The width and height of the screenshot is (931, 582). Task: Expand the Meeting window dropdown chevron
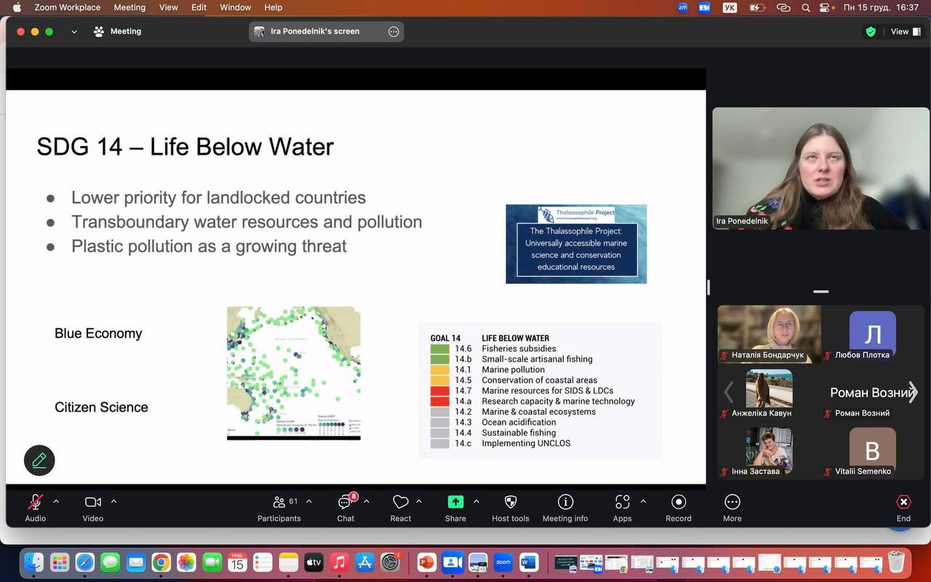[74, 31]
